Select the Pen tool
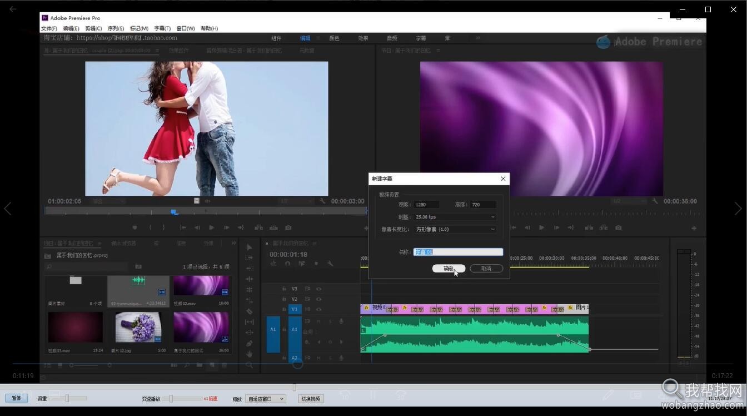 [x=250, y=343]
